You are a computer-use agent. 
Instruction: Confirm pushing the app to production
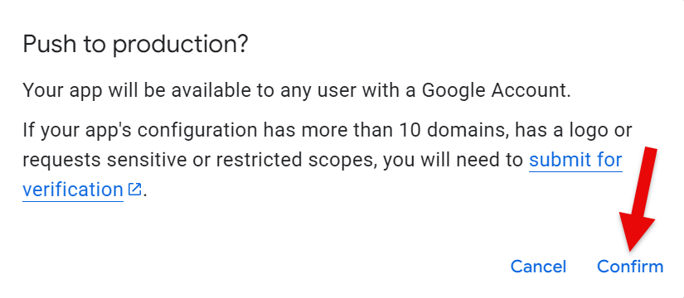[x=630, y=267]
